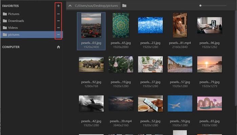Click file name pexels...92.jpg
237x135 pixels.
click(91, 82)
